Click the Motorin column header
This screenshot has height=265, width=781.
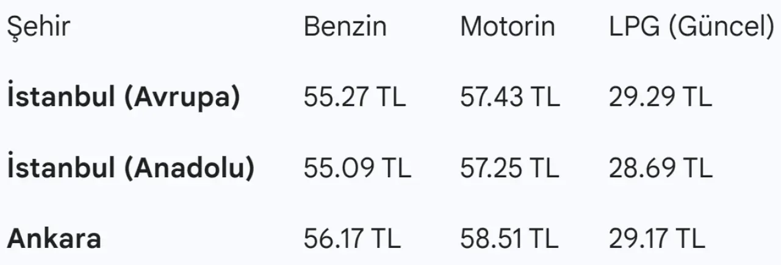(x=508, y=27)
